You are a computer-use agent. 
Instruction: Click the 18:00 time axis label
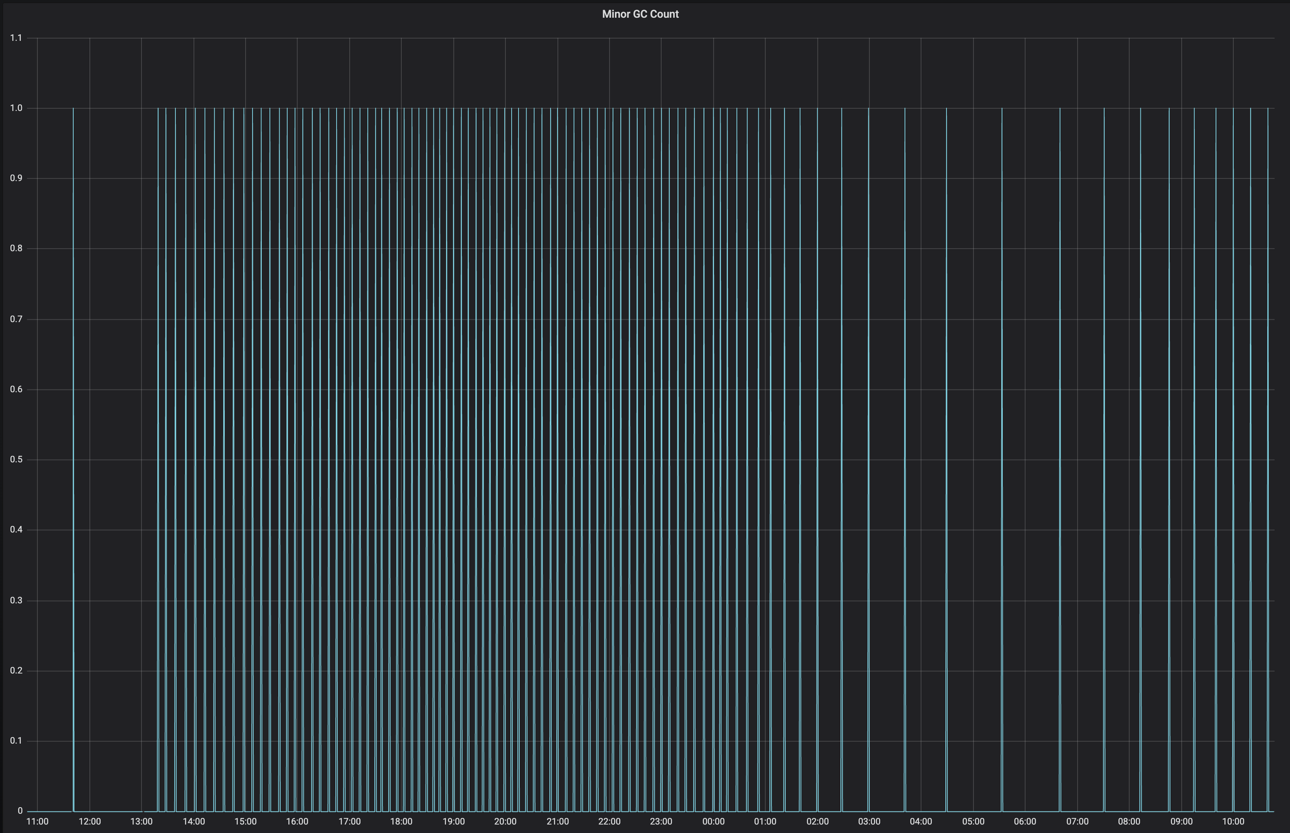tap(401, 822)
